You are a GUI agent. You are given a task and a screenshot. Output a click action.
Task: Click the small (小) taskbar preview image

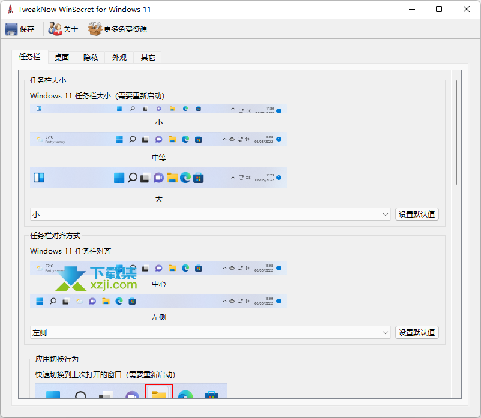coord(158,109)
